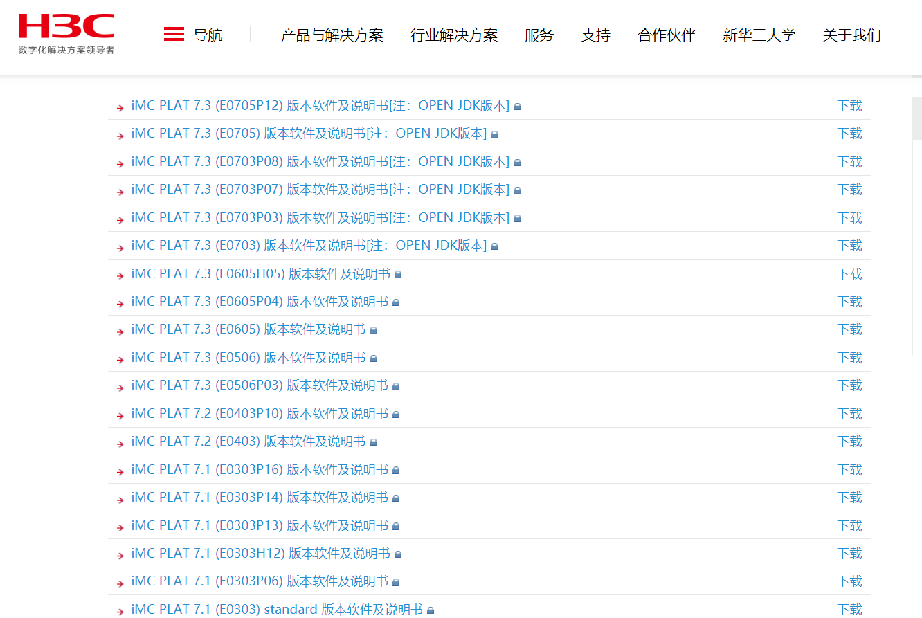
Task: Click the red arrow before E0605P04 entry
Action: click(x=120, y=303)
